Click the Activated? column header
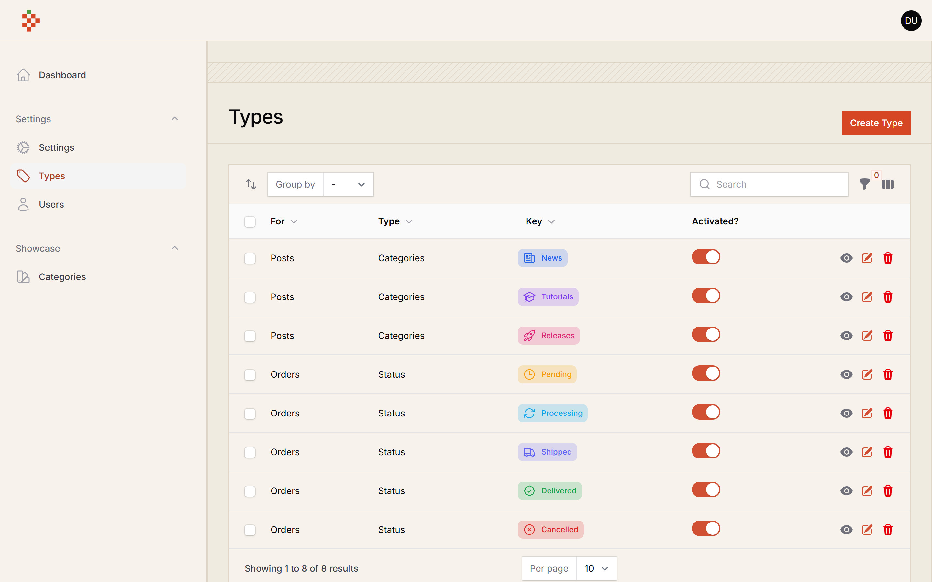This screenshot has width=932, height=582. coord(715,221)
